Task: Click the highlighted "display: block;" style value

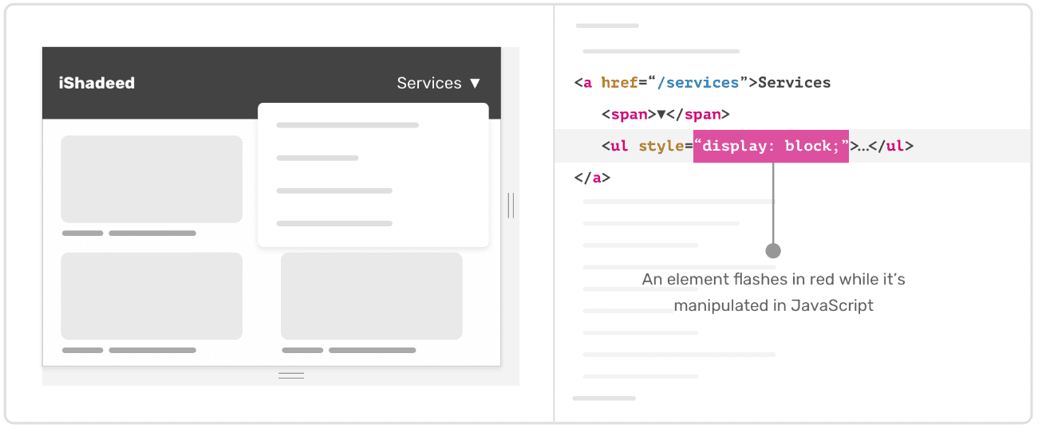Action: 771,147
